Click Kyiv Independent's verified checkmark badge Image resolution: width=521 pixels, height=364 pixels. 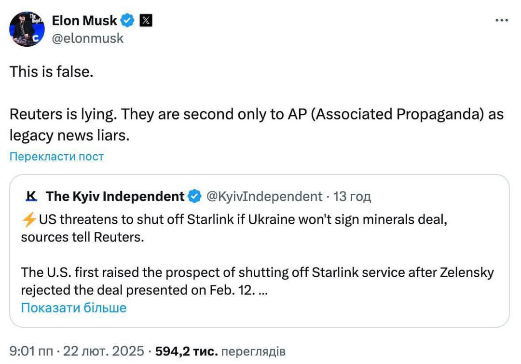point(194,196)
